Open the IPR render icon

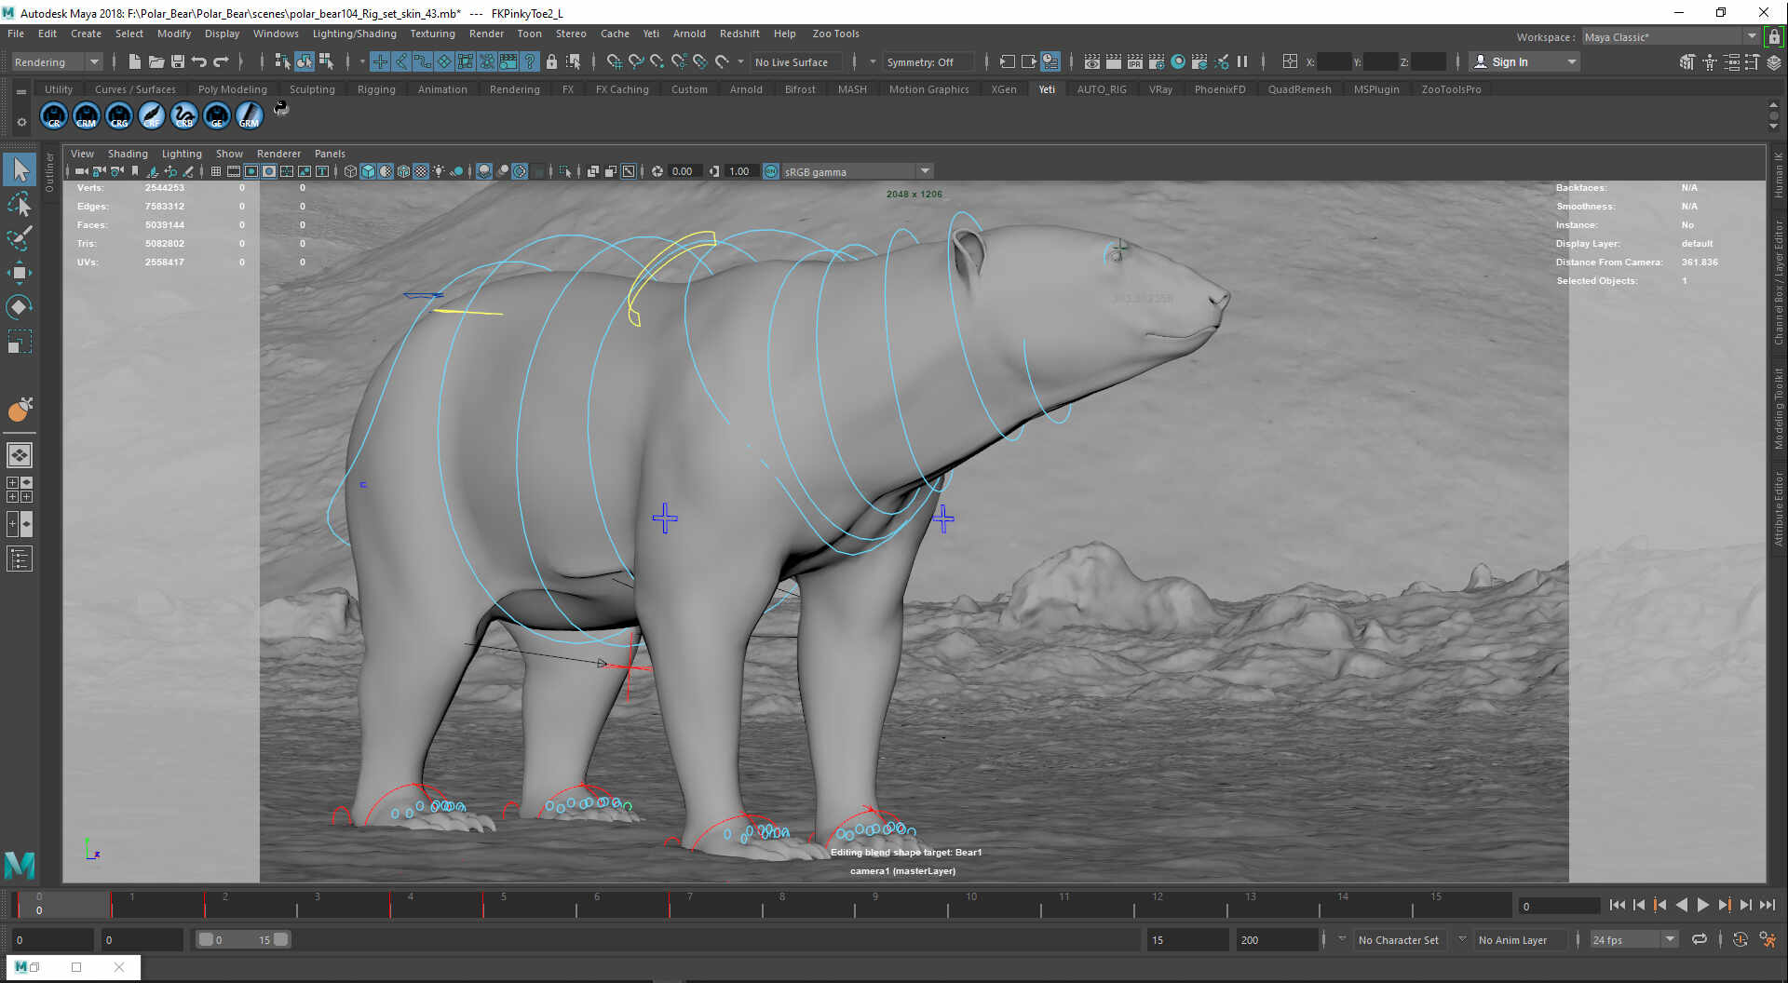1135,61
